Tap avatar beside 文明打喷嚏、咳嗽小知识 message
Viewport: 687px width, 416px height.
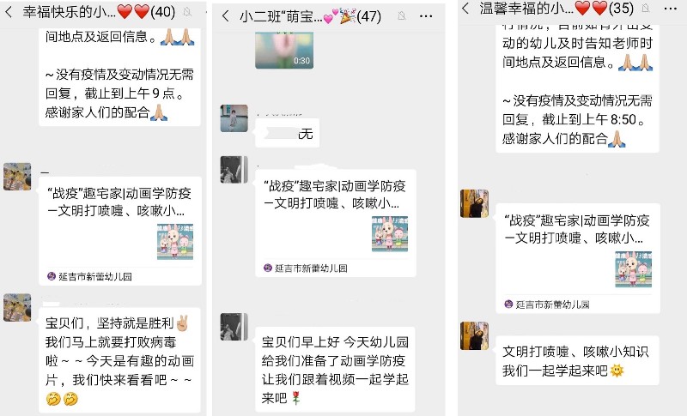(475, 336)
